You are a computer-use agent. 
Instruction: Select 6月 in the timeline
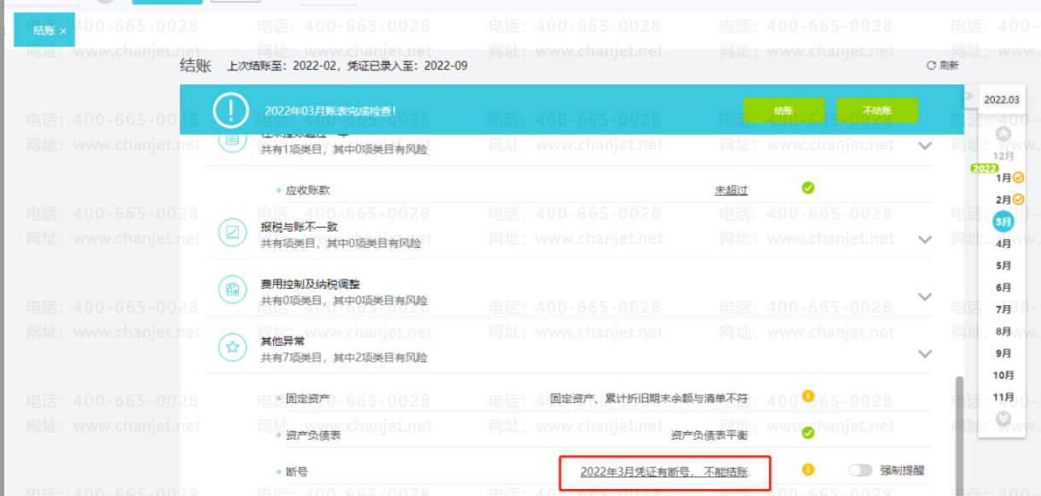[x=1003, y=288]
